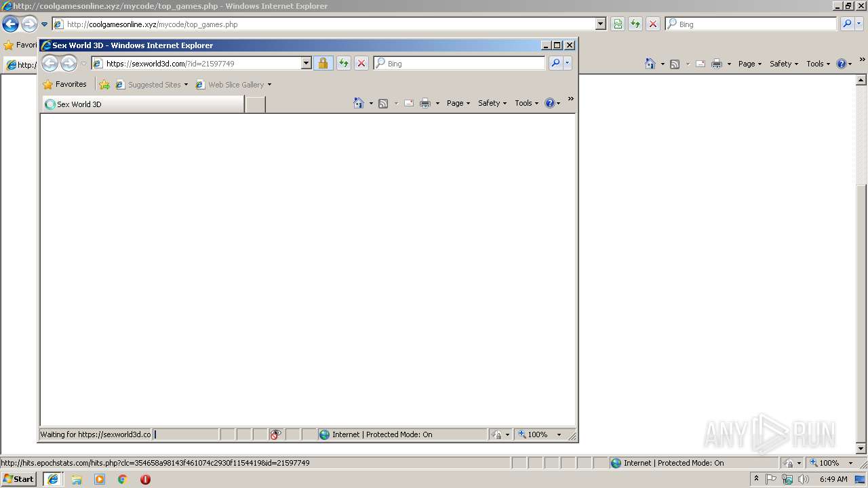Open the zoom level dropdown in the front status bar
868x488 pixels.
[x=559, y=434]
